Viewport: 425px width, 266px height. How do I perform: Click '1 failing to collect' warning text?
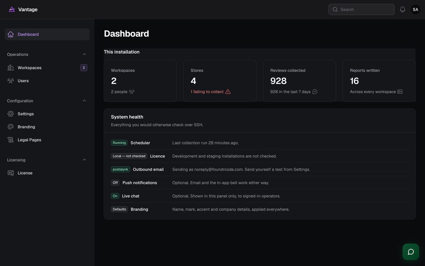207,92
